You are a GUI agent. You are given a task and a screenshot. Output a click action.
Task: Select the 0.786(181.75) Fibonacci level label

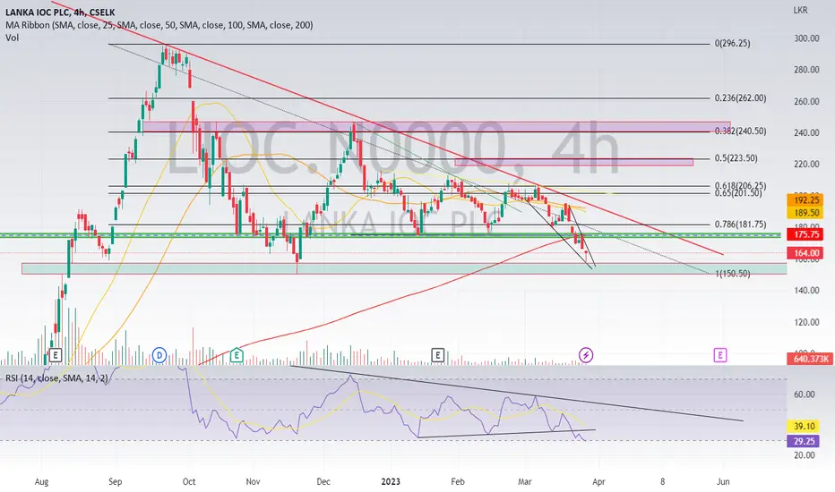[x=740, y=225]
